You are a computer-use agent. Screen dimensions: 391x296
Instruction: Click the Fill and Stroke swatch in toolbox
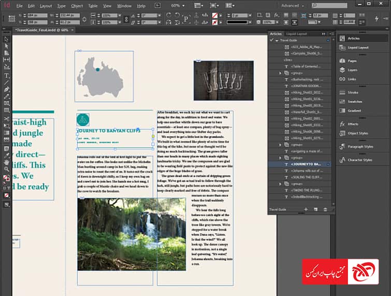pos(6,178)
